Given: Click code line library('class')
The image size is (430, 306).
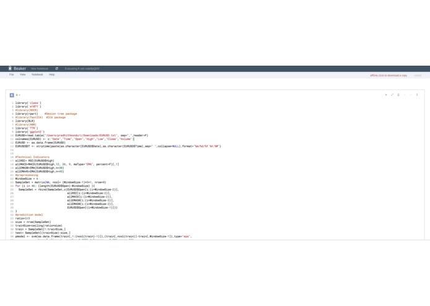Looking at the screenshot, I should (x=28, y=103).
